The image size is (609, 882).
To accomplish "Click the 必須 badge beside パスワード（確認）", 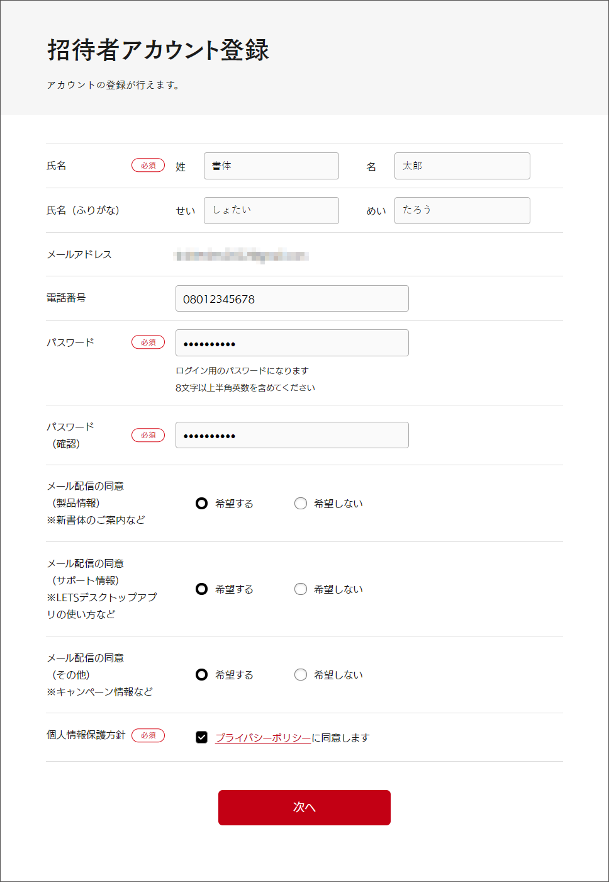I will point(148,435).
